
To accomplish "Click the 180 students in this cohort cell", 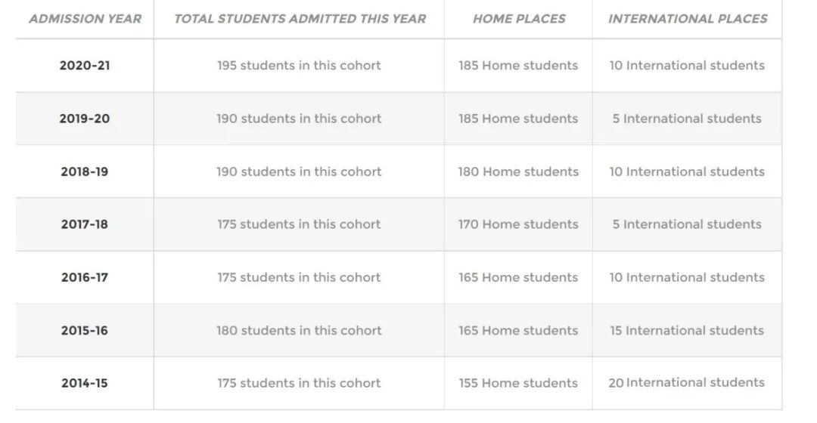I will (x=299, y=330).
